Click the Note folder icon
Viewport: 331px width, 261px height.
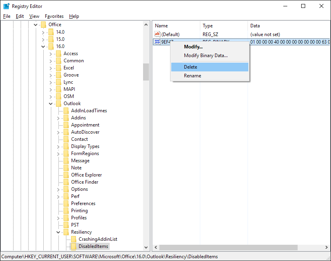(x=66, y=168)
